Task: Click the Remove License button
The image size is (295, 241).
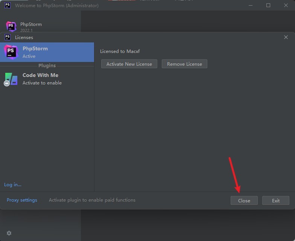Action: click(x=184, y=64)
